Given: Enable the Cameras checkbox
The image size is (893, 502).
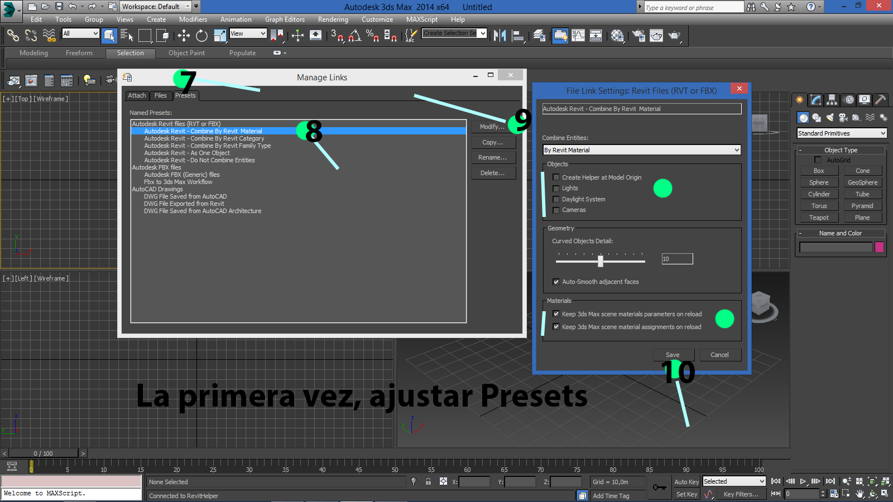Looking at the screenshot, I should (x=556, y=210).
